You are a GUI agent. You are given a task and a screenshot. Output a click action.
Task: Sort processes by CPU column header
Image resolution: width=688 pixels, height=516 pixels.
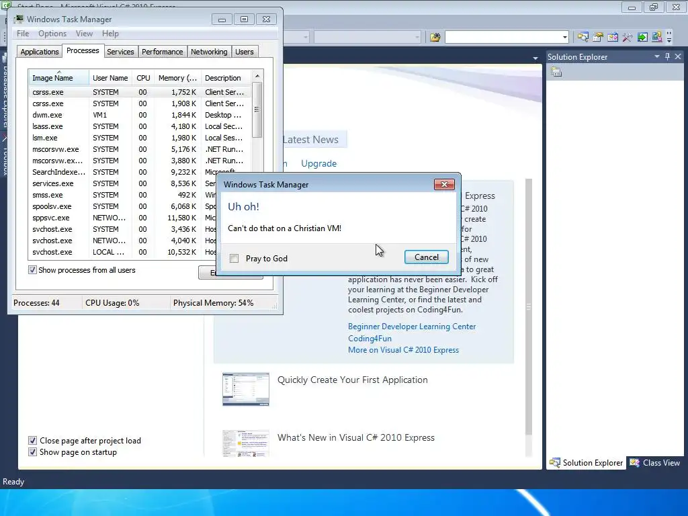(x=143, y=78)
